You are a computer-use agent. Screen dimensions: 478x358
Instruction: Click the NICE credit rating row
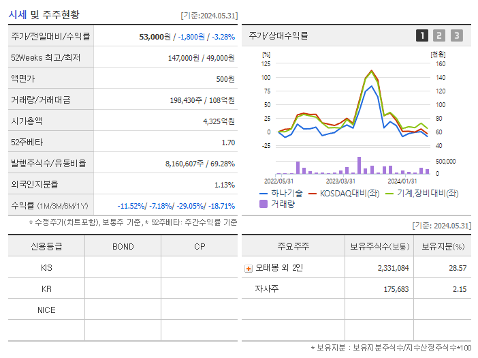click(x=46, y=310)
